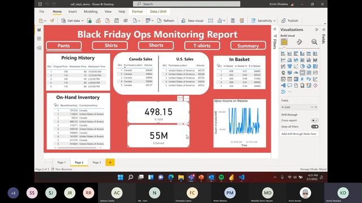This screenshot has width=362, height=203.
Task: Click the New visual button
Action: tap(192, 21)
